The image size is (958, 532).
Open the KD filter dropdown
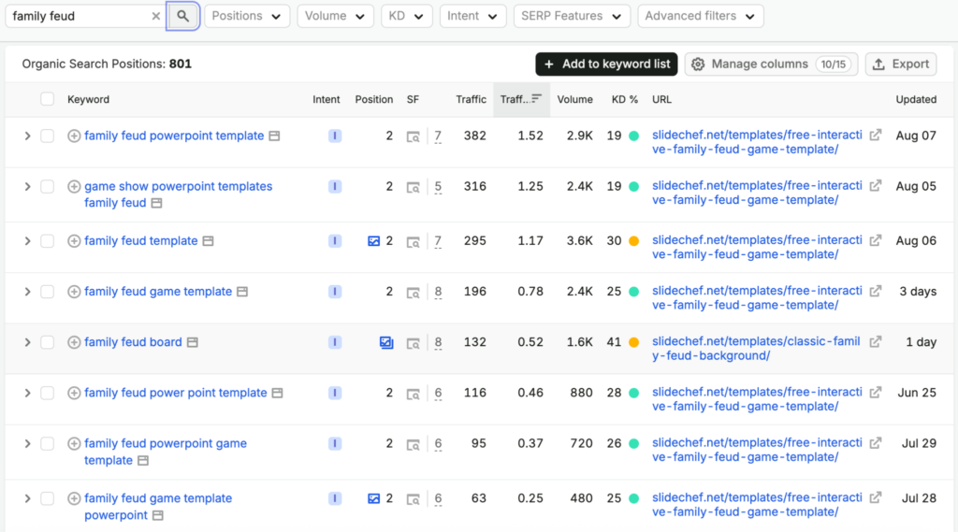(x=406, y=16)
